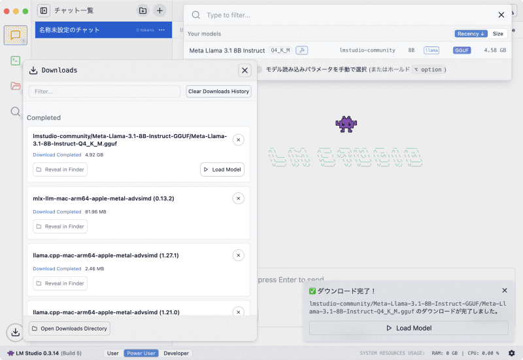Screen dimensions: 523x360
Task: Toggle the Downloads button at bottom-left sidebar
Action: [x=15, y=333]
